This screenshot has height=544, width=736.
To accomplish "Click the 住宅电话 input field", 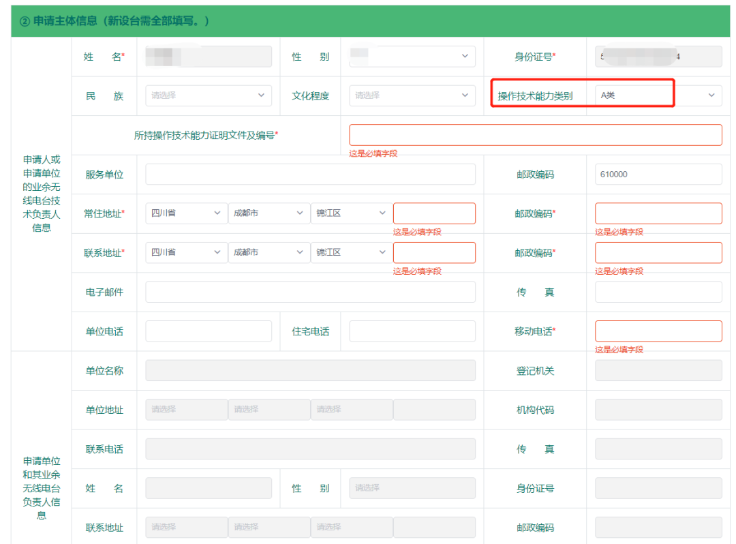I will tap(412, 331).
